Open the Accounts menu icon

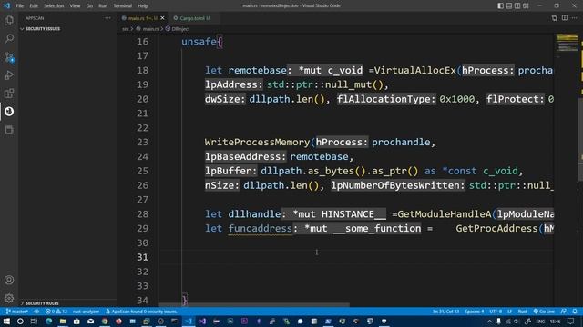[x=9, y=281]
